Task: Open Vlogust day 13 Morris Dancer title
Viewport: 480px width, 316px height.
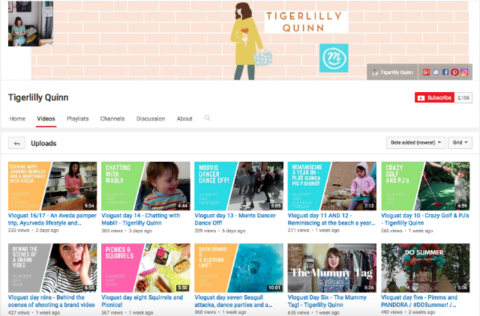Action: 235,219
